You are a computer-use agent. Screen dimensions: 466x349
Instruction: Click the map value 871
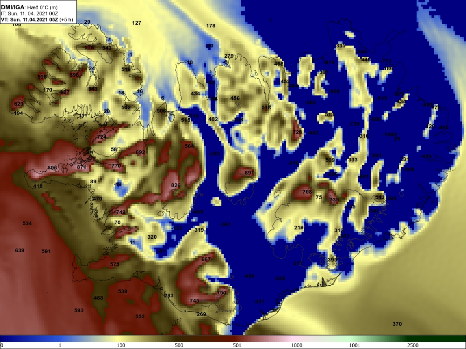pos(82,167)
